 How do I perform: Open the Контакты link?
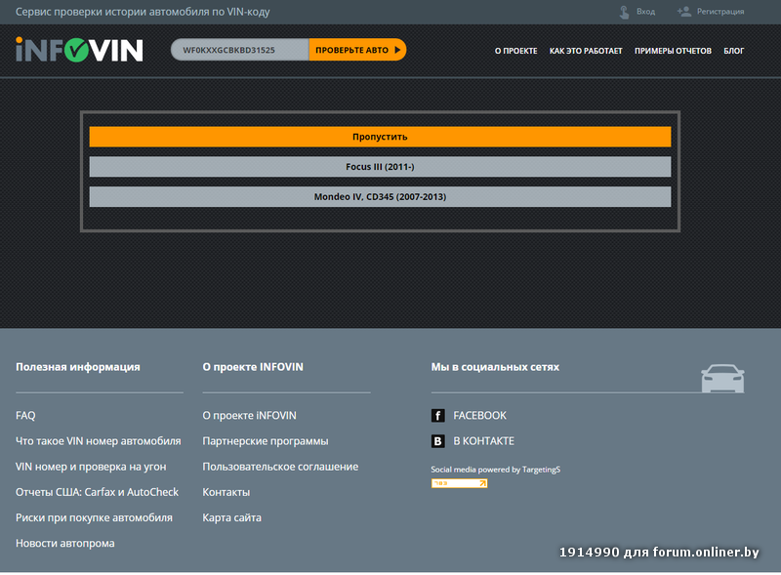[x=226, y=492]
